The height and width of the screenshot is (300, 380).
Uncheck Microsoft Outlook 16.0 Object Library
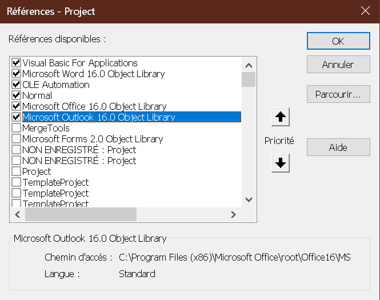[16, 117]
